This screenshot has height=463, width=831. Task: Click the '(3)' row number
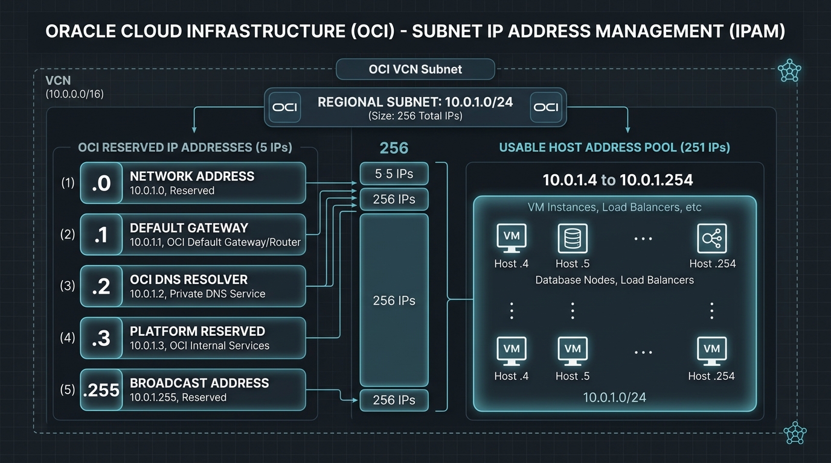(x=68, y=286)
